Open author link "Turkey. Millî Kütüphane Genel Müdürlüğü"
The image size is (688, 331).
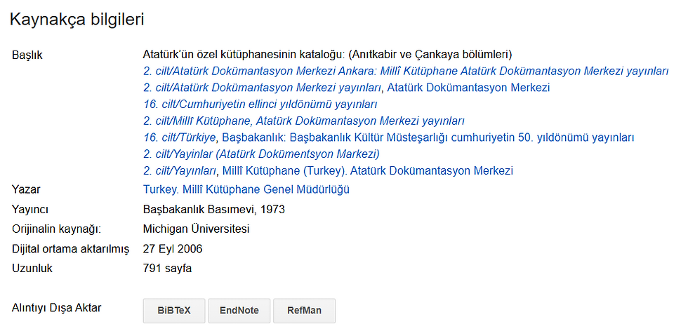[x=246, y=189]
